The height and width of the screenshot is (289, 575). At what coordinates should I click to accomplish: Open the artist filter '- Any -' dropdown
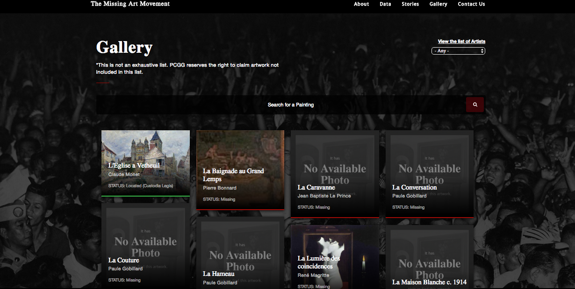(x=458, y=51)
